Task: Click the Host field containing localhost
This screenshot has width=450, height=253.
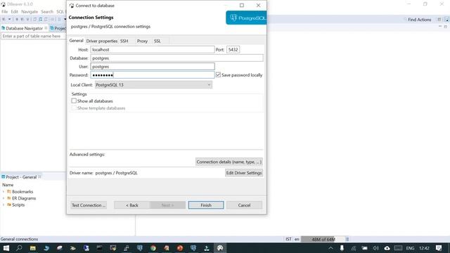Action: point(153,50)
